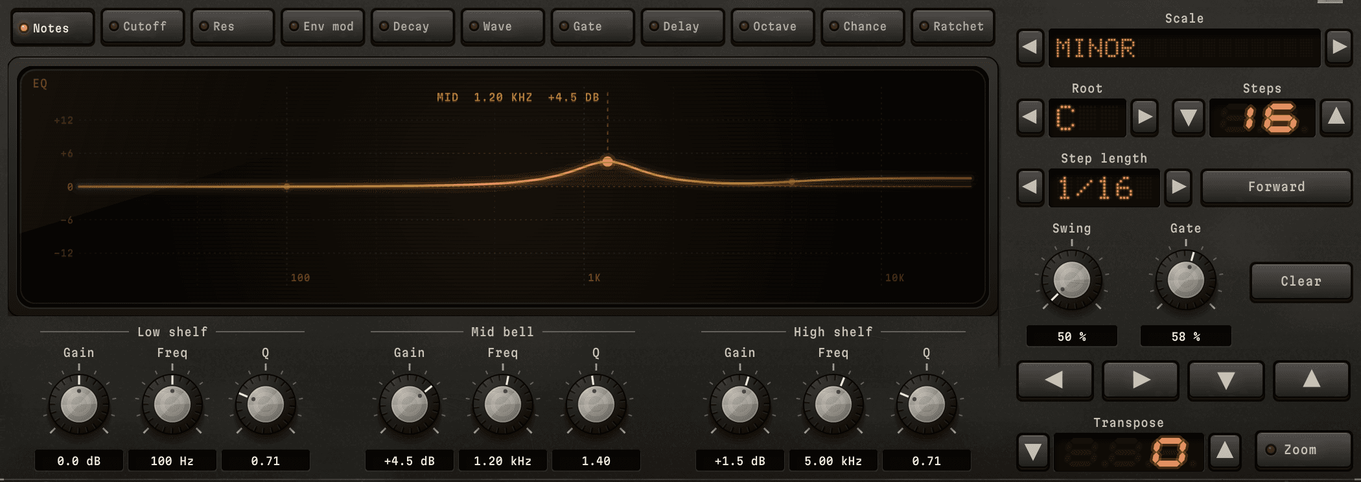Click the Forward play direction button

tap(1276, 187)
